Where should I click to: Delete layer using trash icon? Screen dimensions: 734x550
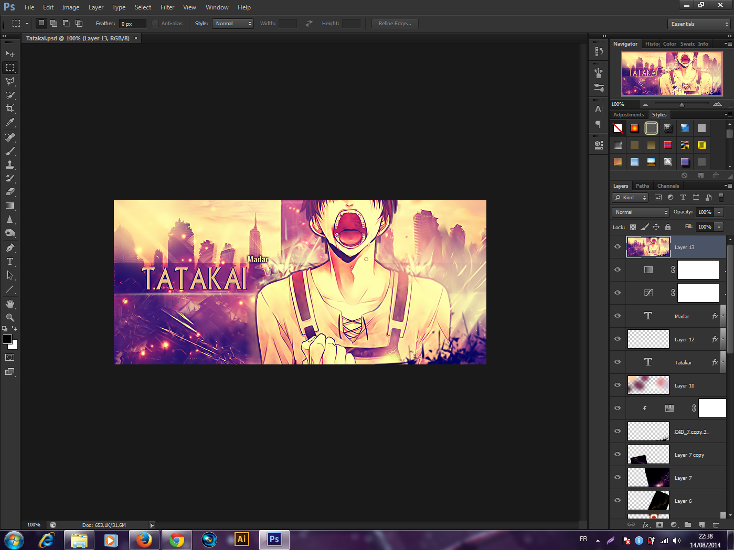(716, 524)
